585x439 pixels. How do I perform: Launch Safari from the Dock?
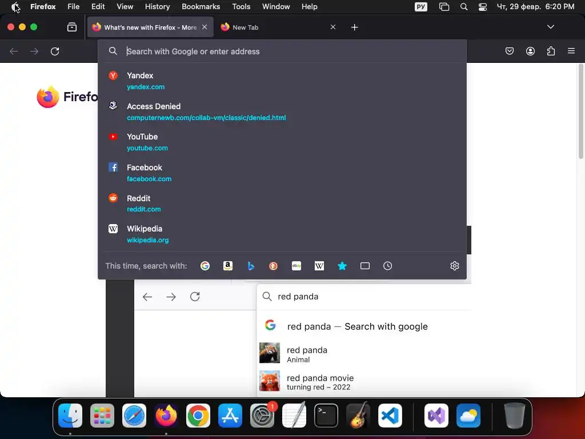(134, 416)
